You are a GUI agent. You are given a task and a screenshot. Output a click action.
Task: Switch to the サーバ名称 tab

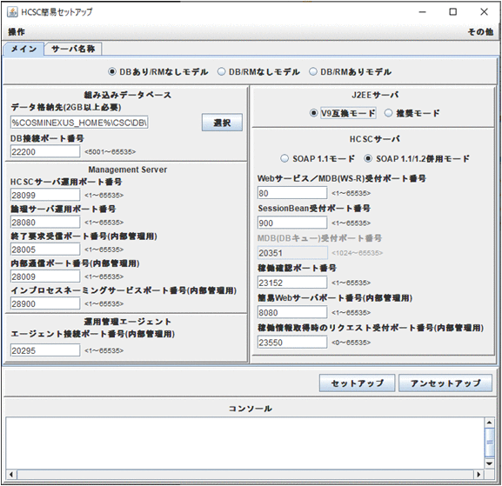(x=73, y=49)
